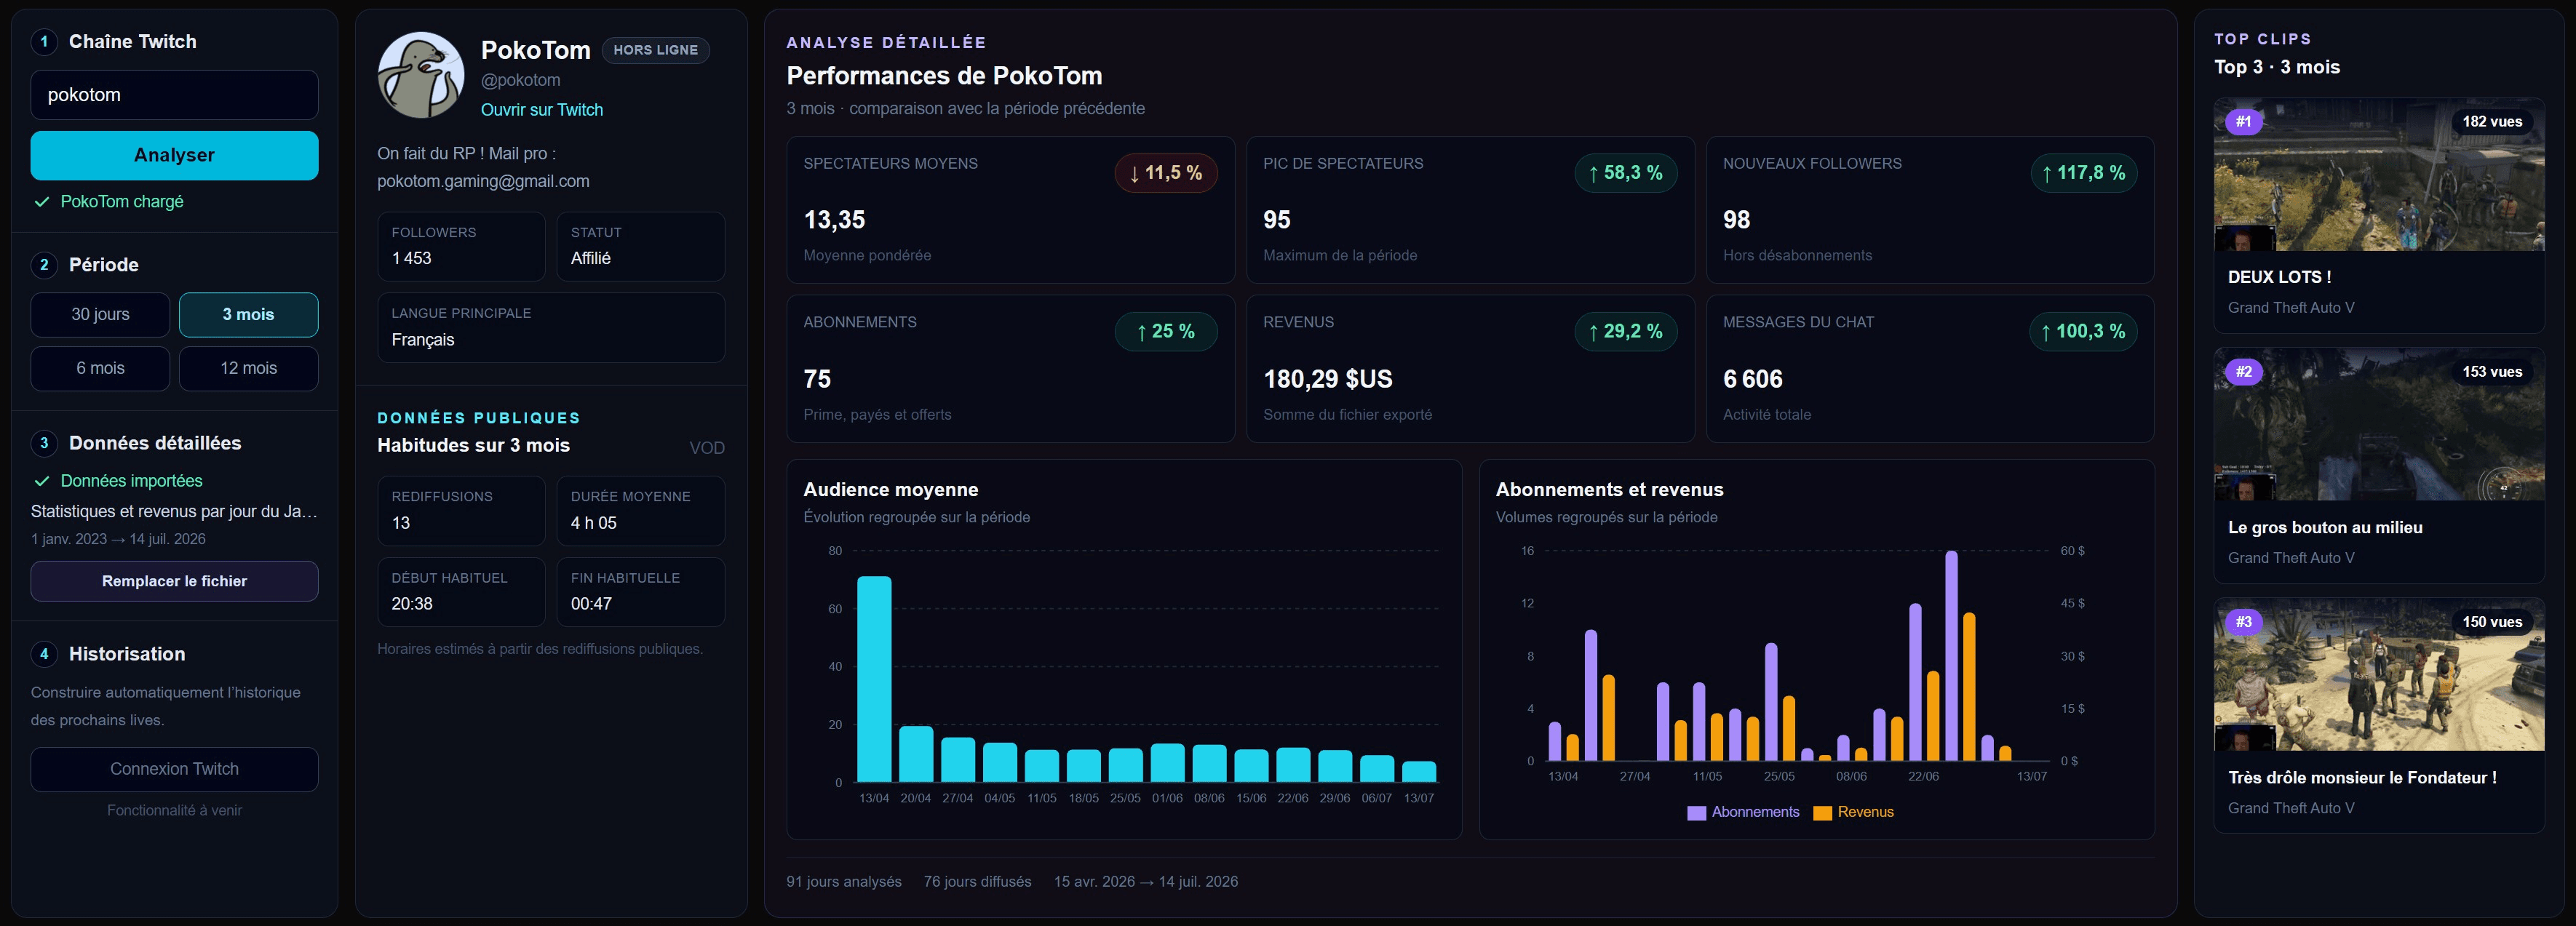This screenshot has width=2576, height=926.
Task: Click the 76 jours diffusés footer text
Action: [x=977, y=882]
